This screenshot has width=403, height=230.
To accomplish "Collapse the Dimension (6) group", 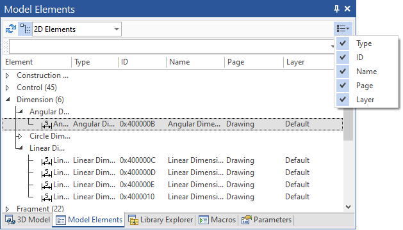I will point(8,99).
